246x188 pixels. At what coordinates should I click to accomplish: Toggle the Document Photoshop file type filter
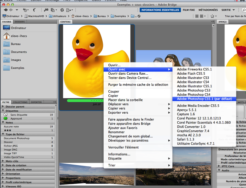28,138
